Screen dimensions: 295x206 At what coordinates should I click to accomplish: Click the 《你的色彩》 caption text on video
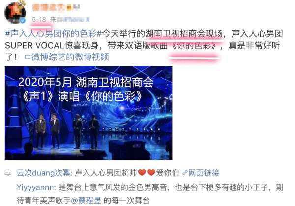113,96
